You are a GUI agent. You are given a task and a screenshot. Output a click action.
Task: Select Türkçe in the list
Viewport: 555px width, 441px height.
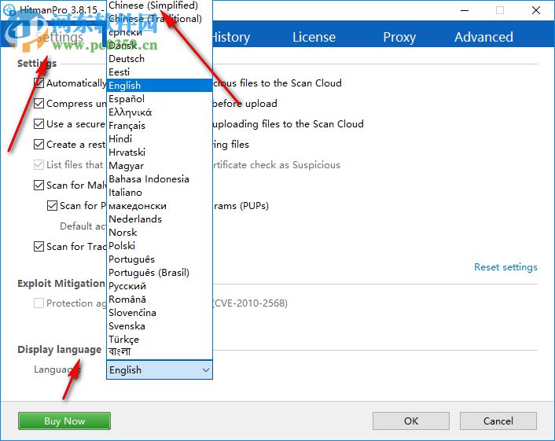160,339
